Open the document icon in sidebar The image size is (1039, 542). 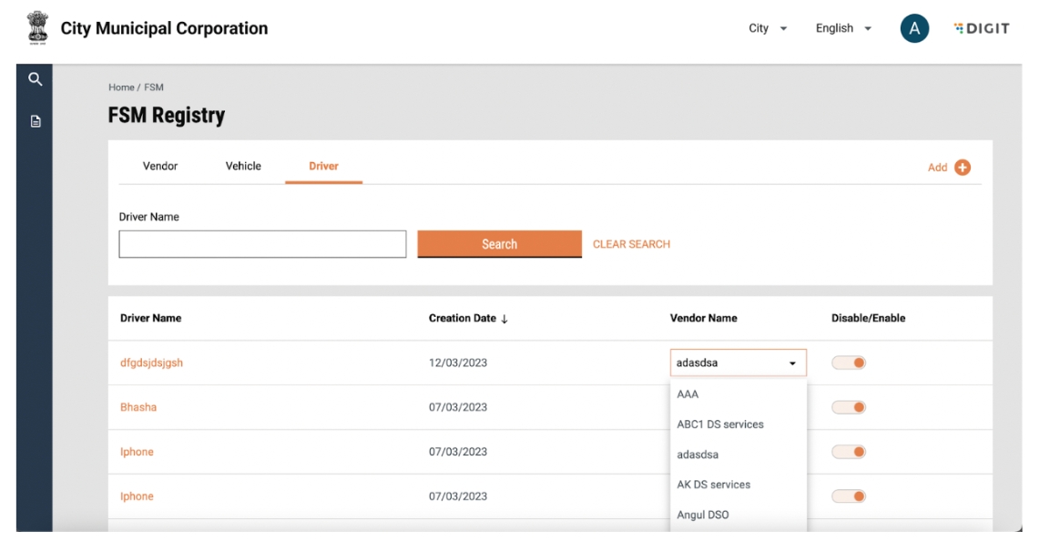35,120
